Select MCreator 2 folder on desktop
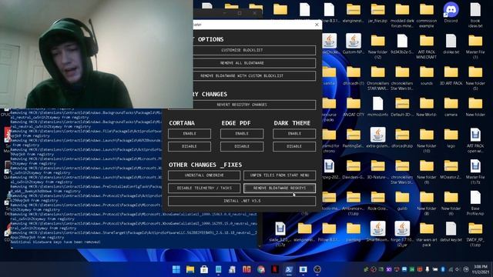Image resolution: width=493 pixels, height=277 pixels. point(451,169)
